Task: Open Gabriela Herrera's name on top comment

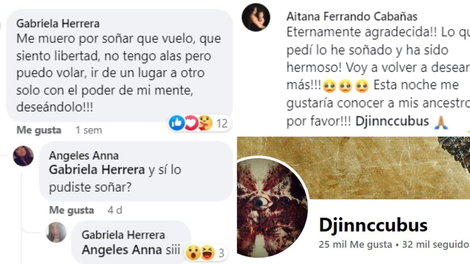Action: (58, 24)
